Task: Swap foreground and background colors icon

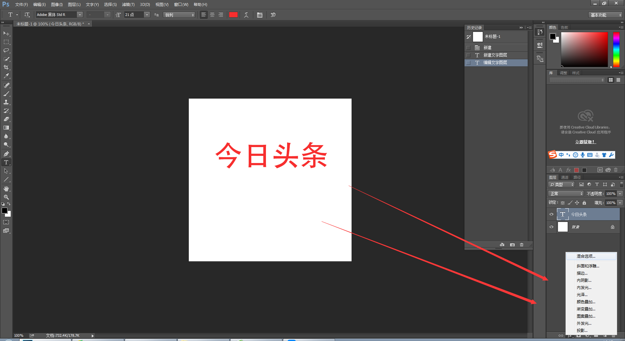Action: [9, 204]
